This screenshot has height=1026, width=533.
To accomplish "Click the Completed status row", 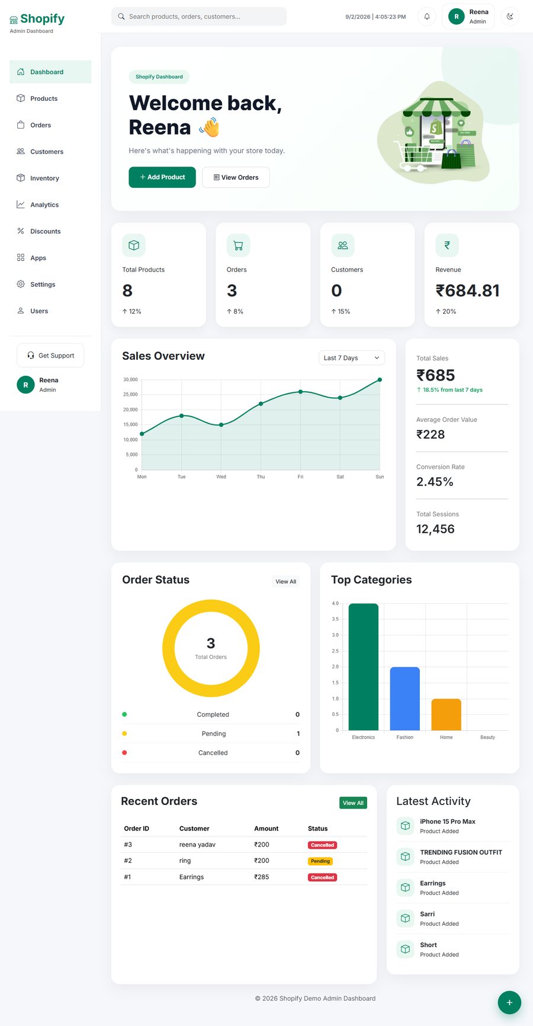I will point(211,714).
